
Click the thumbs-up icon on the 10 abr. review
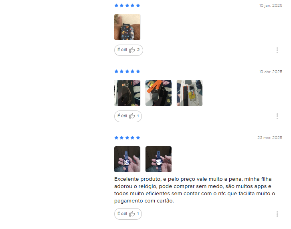132,116
